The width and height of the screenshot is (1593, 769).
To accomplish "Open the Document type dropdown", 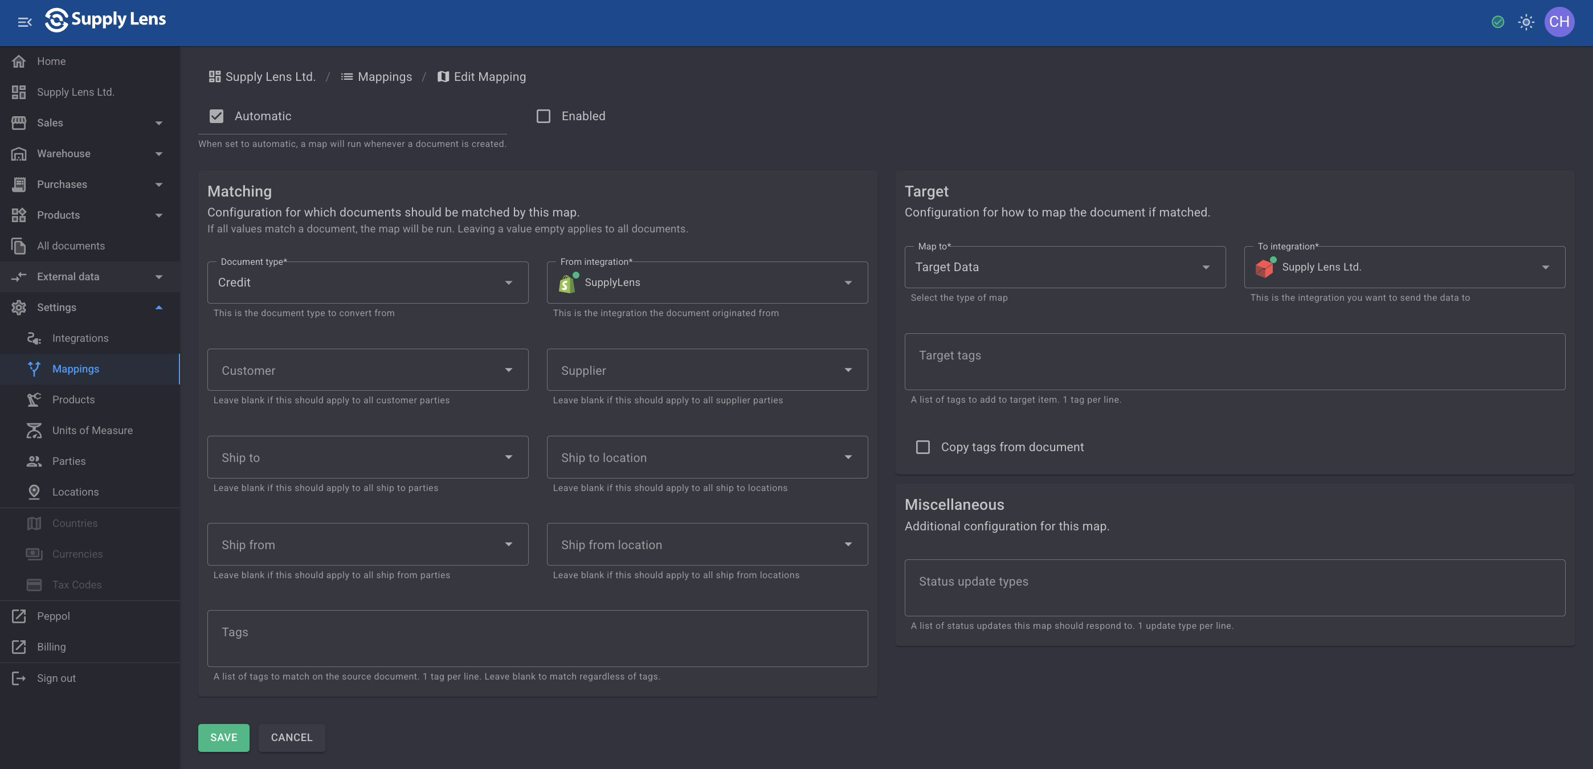I will (x=367, y=283).
